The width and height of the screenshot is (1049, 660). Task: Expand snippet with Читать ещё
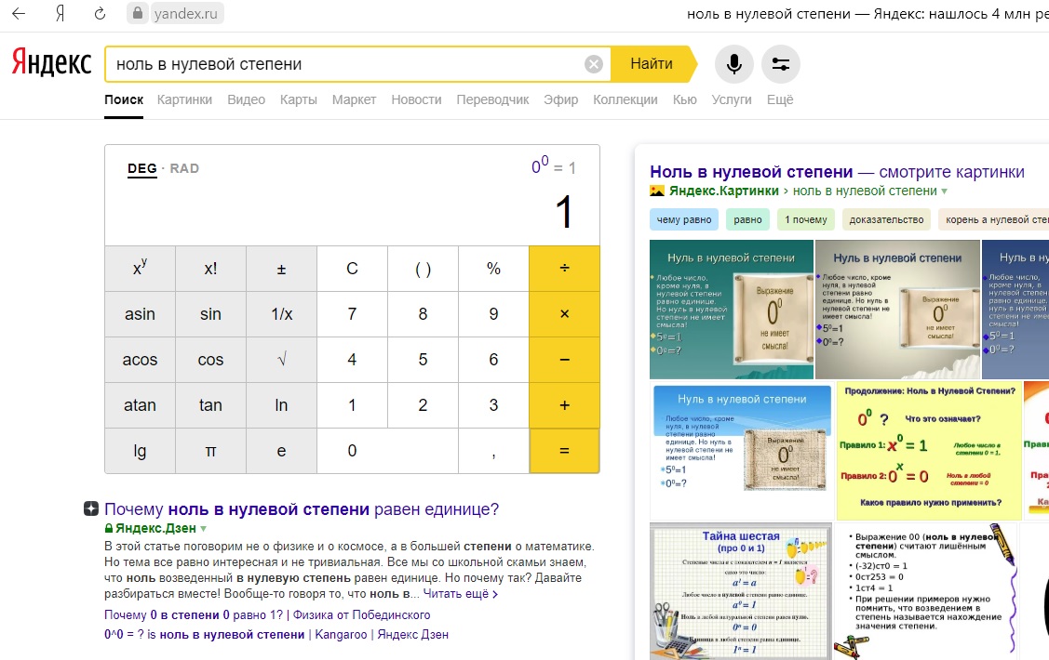point(460,594)
